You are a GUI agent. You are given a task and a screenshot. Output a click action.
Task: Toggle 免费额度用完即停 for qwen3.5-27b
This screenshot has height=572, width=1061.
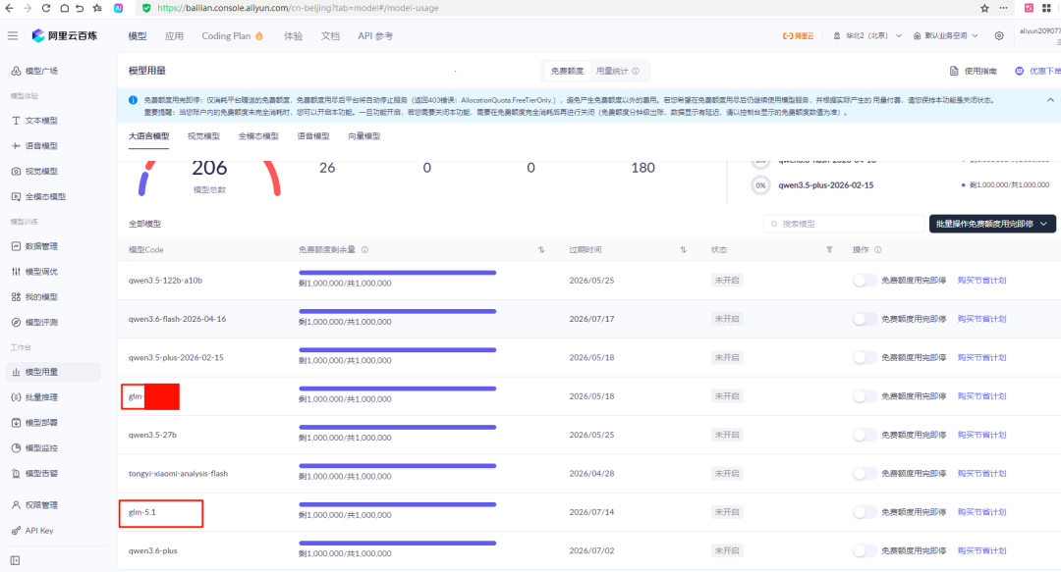[x=865, y=435]
